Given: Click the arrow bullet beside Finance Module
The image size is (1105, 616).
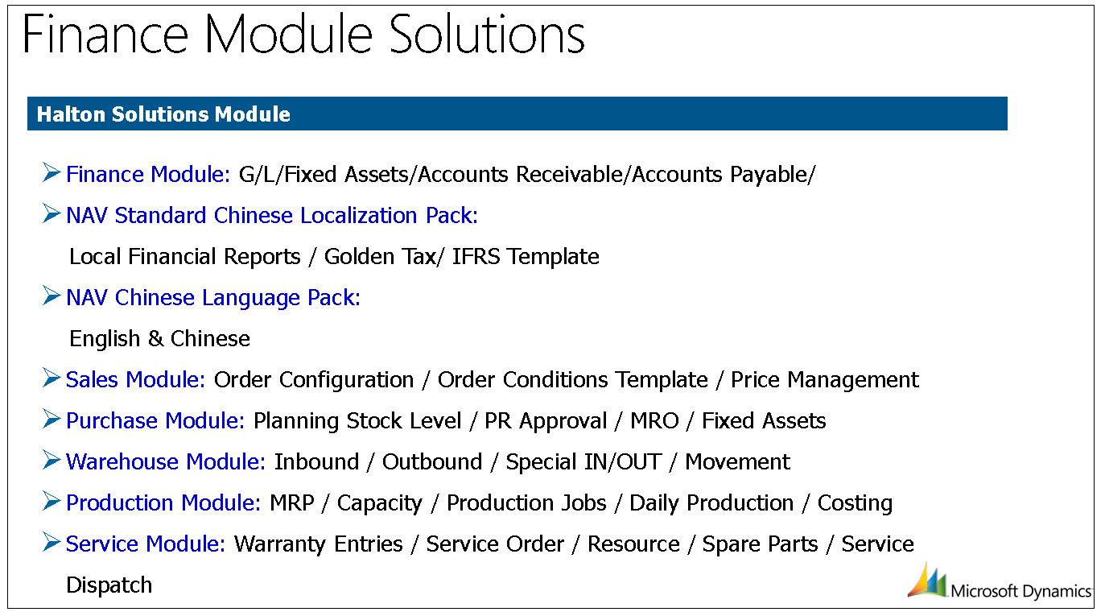Looking at the screenshot, I should pyautogui.click(x=52, y=172).
